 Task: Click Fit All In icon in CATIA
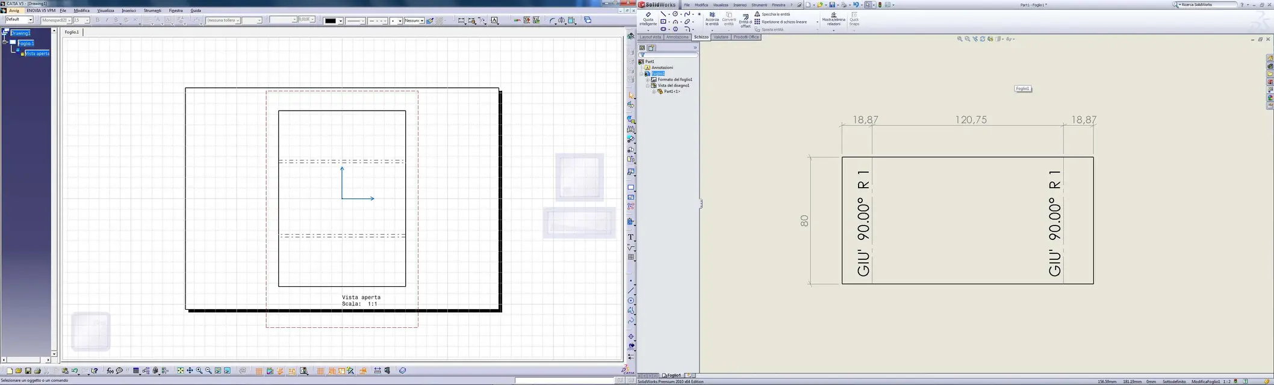click(x=180, y=371)
